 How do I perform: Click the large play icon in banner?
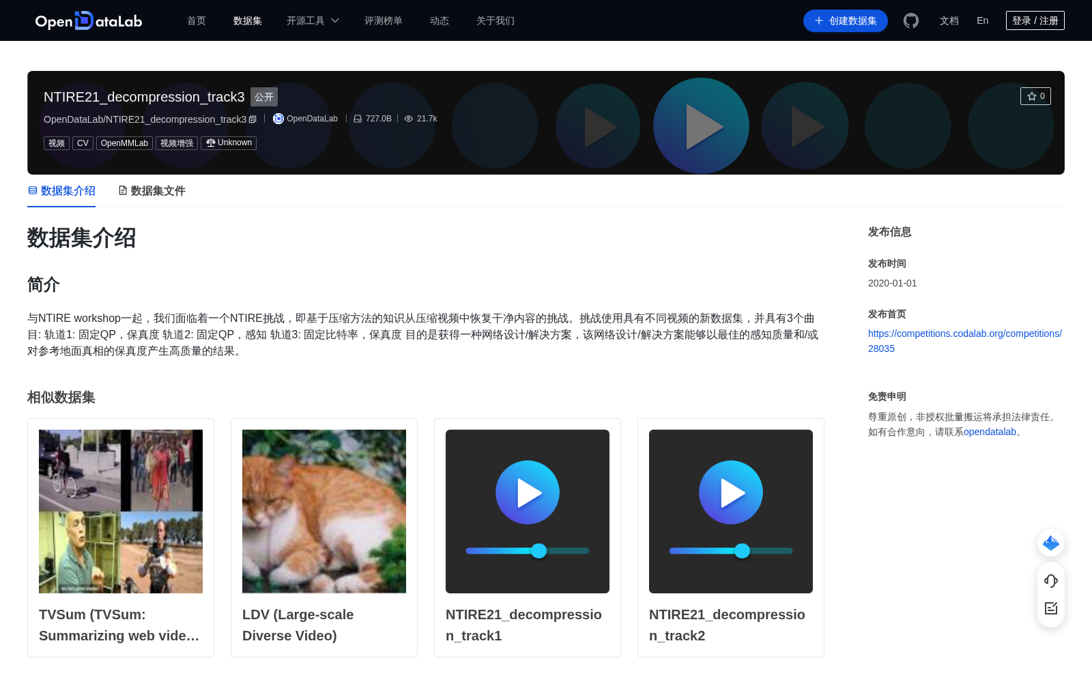point(702,126)
